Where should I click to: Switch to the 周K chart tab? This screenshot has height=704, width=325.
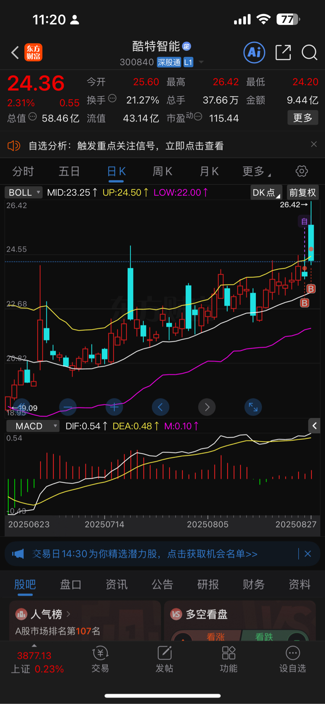pyautogui.click(x=162, y=172)
